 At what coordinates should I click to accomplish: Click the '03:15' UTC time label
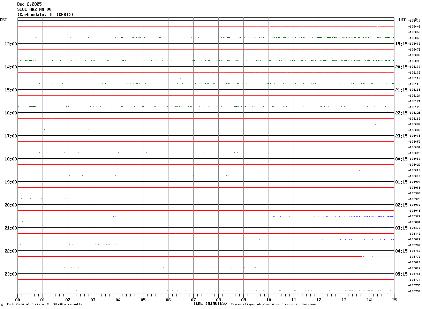point(401,228)
